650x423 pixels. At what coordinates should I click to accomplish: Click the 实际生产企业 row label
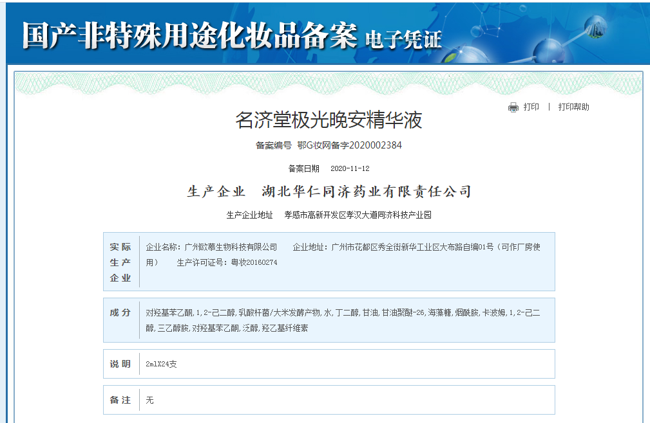click(120, 262)
